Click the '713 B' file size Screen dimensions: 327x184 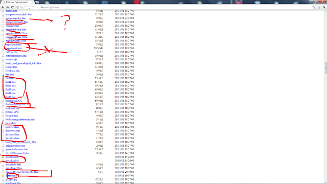click(x=100, y=52)
